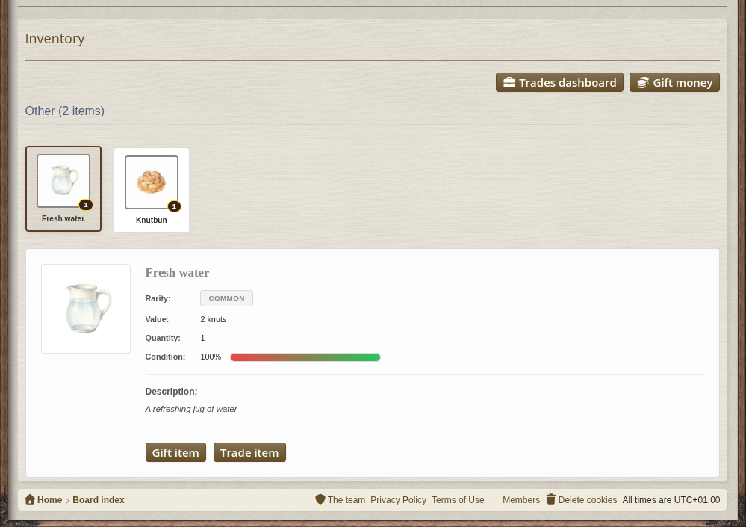746x527 pixels.
Task: Click the large Fresh water jug image
Action: point(86,309)
